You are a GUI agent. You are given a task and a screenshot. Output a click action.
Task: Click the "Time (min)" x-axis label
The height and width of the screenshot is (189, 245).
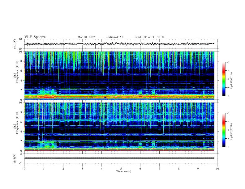(124, 171)
